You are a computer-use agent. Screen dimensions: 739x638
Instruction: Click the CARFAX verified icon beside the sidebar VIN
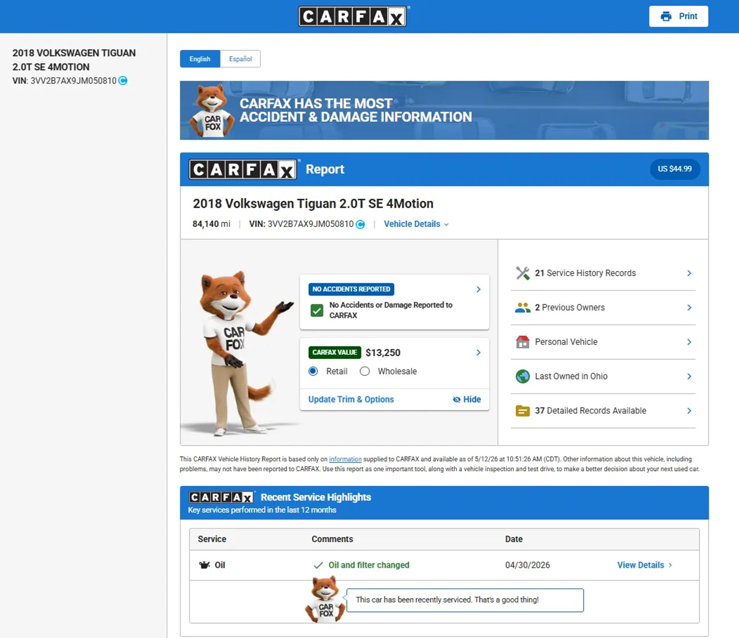click(123, 80)
